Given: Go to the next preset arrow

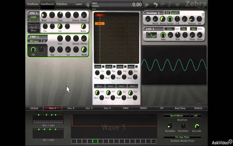Looking at the screenshot, I should (x=147, y=5).
